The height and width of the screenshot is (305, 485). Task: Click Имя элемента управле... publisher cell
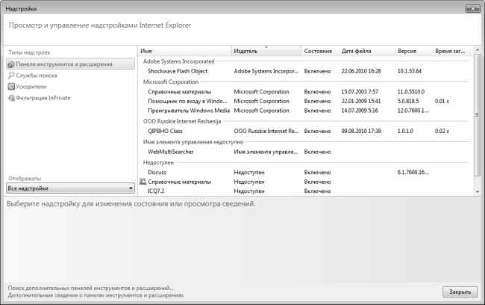[x=266, y=152]
